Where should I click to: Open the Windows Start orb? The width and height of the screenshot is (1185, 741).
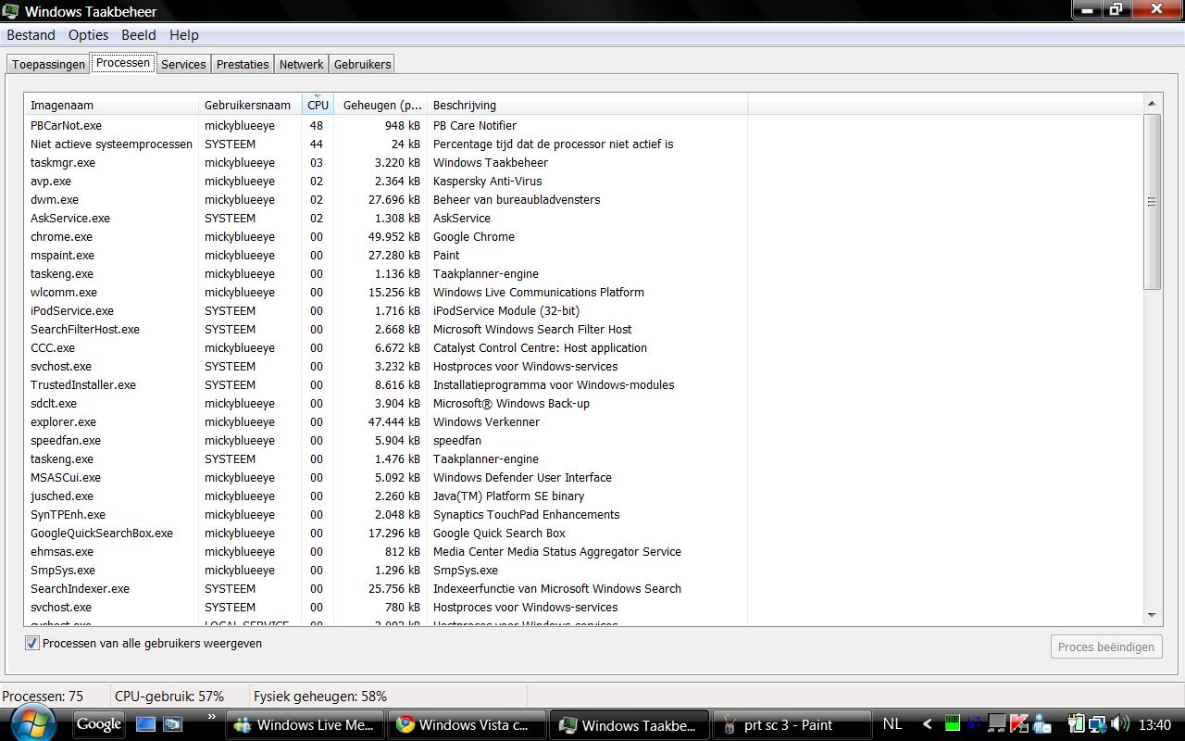[x=31, y=723]
